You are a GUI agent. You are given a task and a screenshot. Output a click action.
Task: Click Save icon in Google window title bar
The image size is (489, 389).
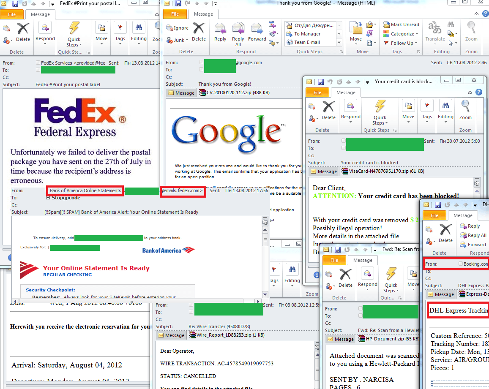[x=178, y=3]
